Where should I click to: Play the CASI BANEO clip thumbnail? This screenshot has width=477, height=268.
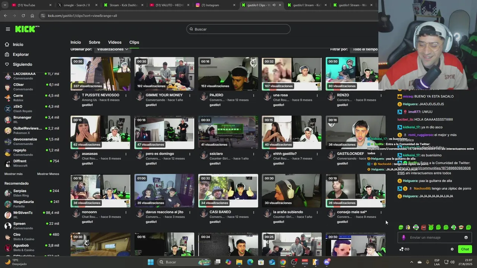coord(228,191)
